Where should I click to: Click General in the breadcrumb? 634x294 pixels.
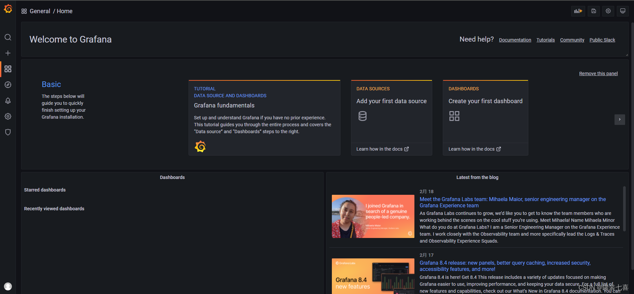click(x=40, y=11)
